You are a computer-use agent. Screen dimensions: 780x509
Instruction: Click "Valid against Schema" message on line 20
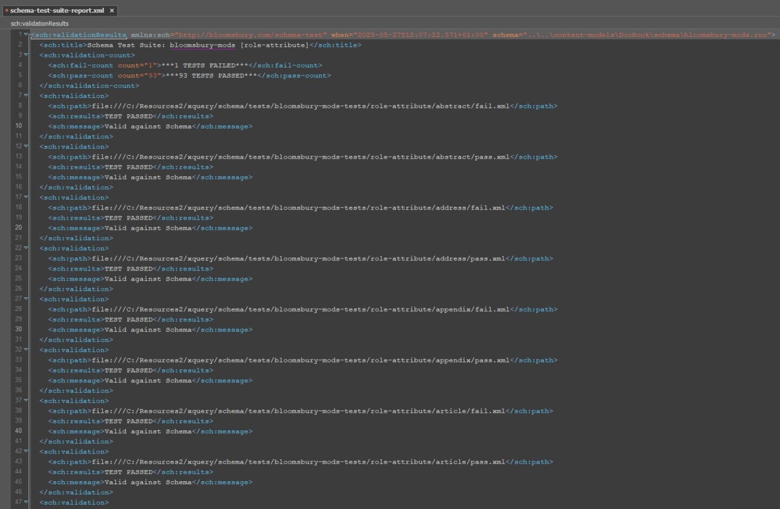(148, 228)
